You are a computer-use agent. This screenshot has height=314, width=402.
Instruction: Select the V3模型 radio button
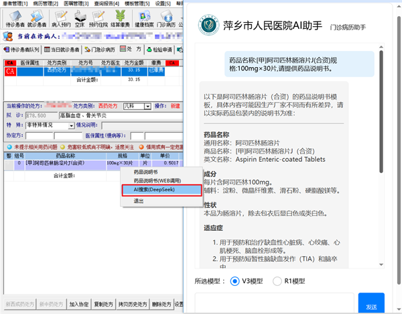(235, 281)
